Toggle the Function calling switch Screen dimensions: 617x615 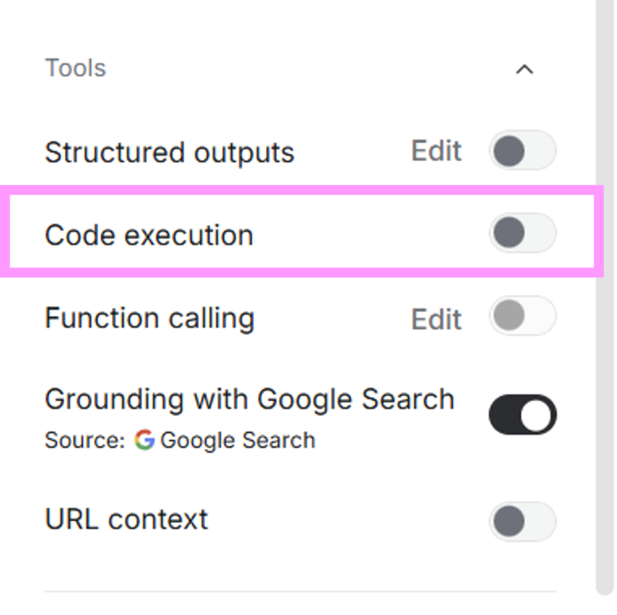point(522,316)
